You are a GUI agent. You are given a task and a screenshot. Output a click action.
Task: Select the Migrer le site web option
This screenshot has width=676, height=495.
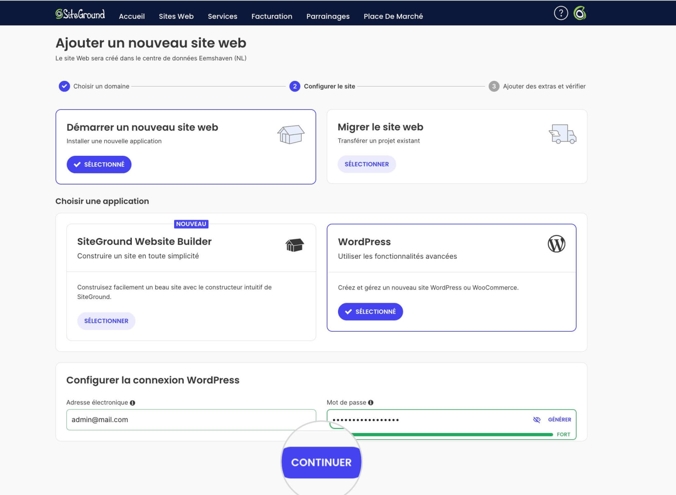click(x=366, y=164)
